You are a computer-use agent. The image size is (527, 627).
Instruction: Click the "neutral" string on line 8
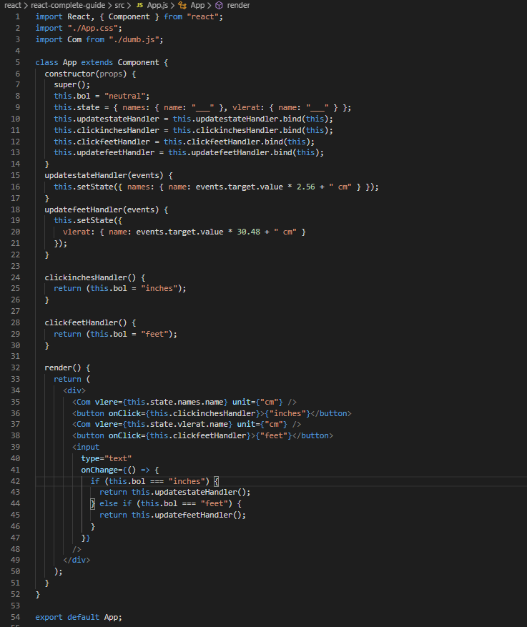point(124,96)
